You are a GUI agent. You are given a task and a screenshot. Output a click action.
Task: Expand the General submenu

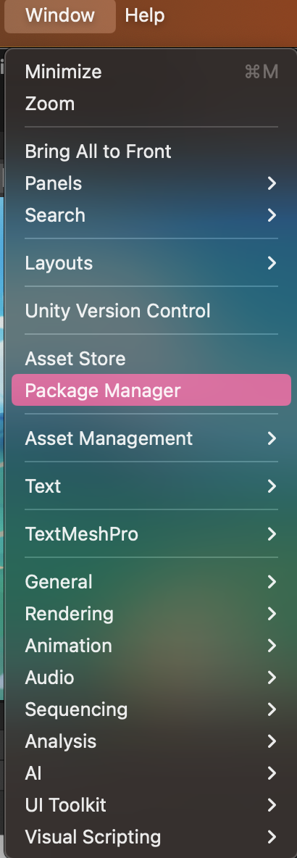tap(151, 582)
